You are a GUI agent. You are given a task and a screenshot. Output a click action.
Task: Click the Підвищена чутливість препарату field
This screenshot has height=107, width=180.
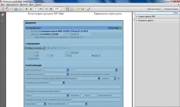(97, 100)
